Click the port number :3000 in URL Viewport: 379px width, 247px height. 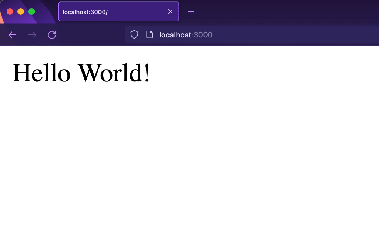[x=202, y=35]
